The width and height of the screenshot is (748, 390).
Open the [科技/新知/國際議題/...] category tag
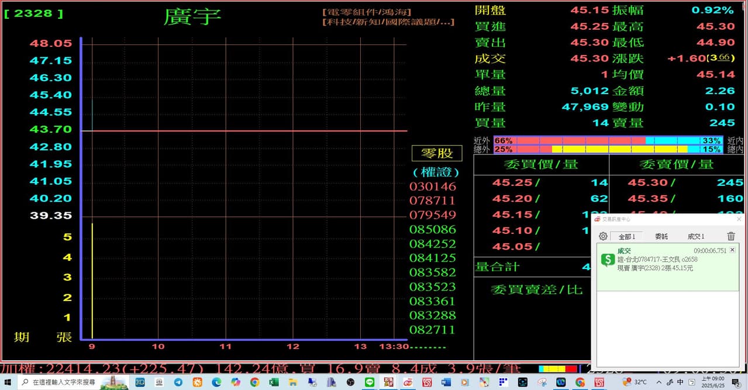pyautogui.click(x=388, y=22)
